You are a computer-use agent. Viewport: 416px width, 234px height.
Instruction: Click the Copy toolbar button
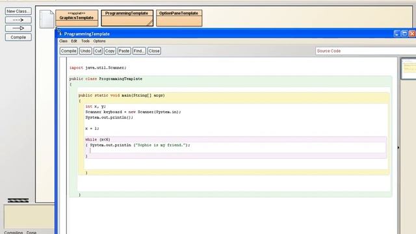(110, 51)
